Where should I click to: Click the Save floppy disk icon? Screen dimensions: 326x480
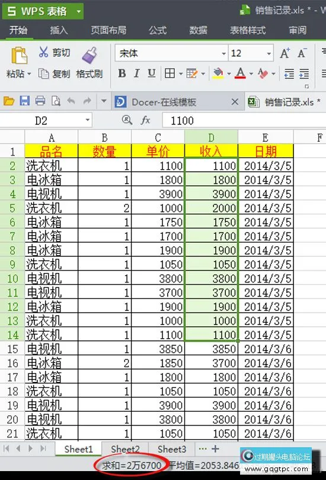(x=25, y=100)
